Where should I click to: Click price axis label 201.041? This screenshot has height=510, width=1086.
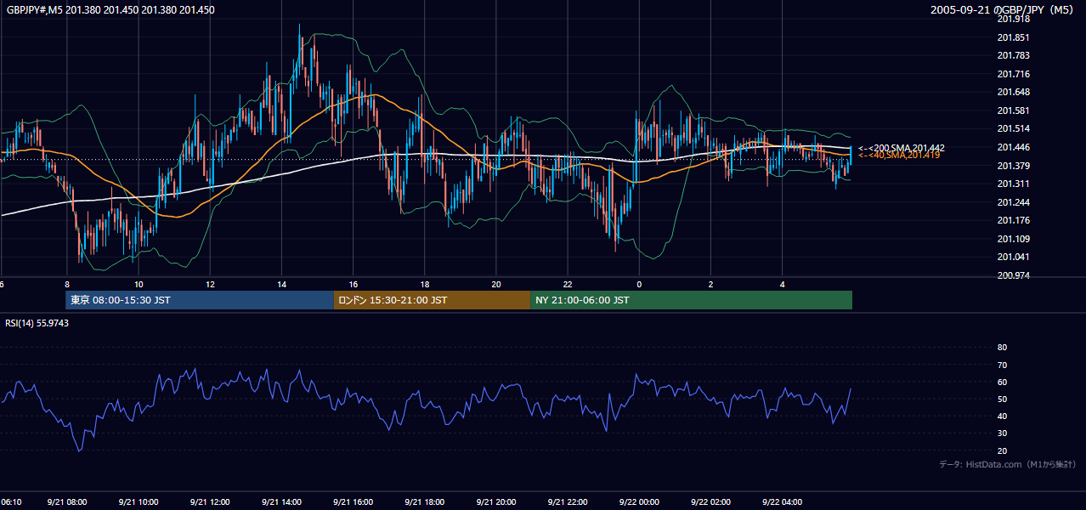1013,258
